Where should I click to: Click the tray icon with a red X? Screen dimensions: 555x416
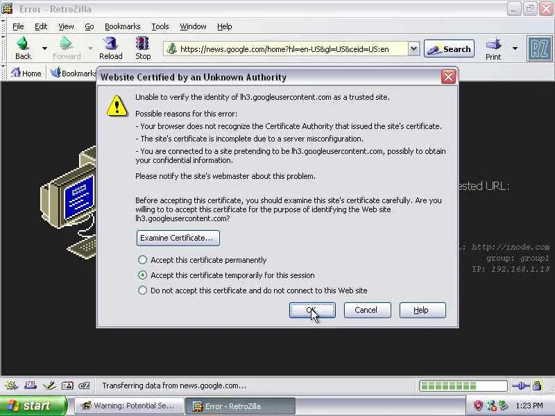pyautogui.click(x=491, y=406)
